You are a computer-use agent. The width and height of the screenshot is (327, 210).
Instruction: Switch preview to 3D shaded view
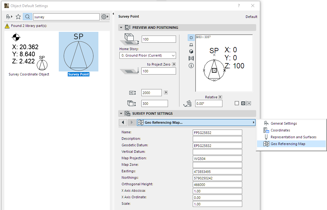coord(191,52)
